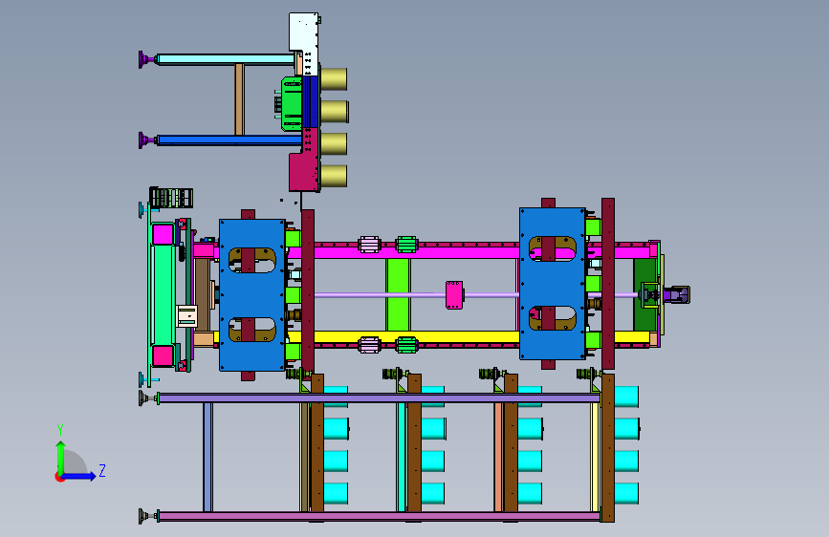Select the purple top rail of lower frame
829x537 pixels.
coord(379,398)
